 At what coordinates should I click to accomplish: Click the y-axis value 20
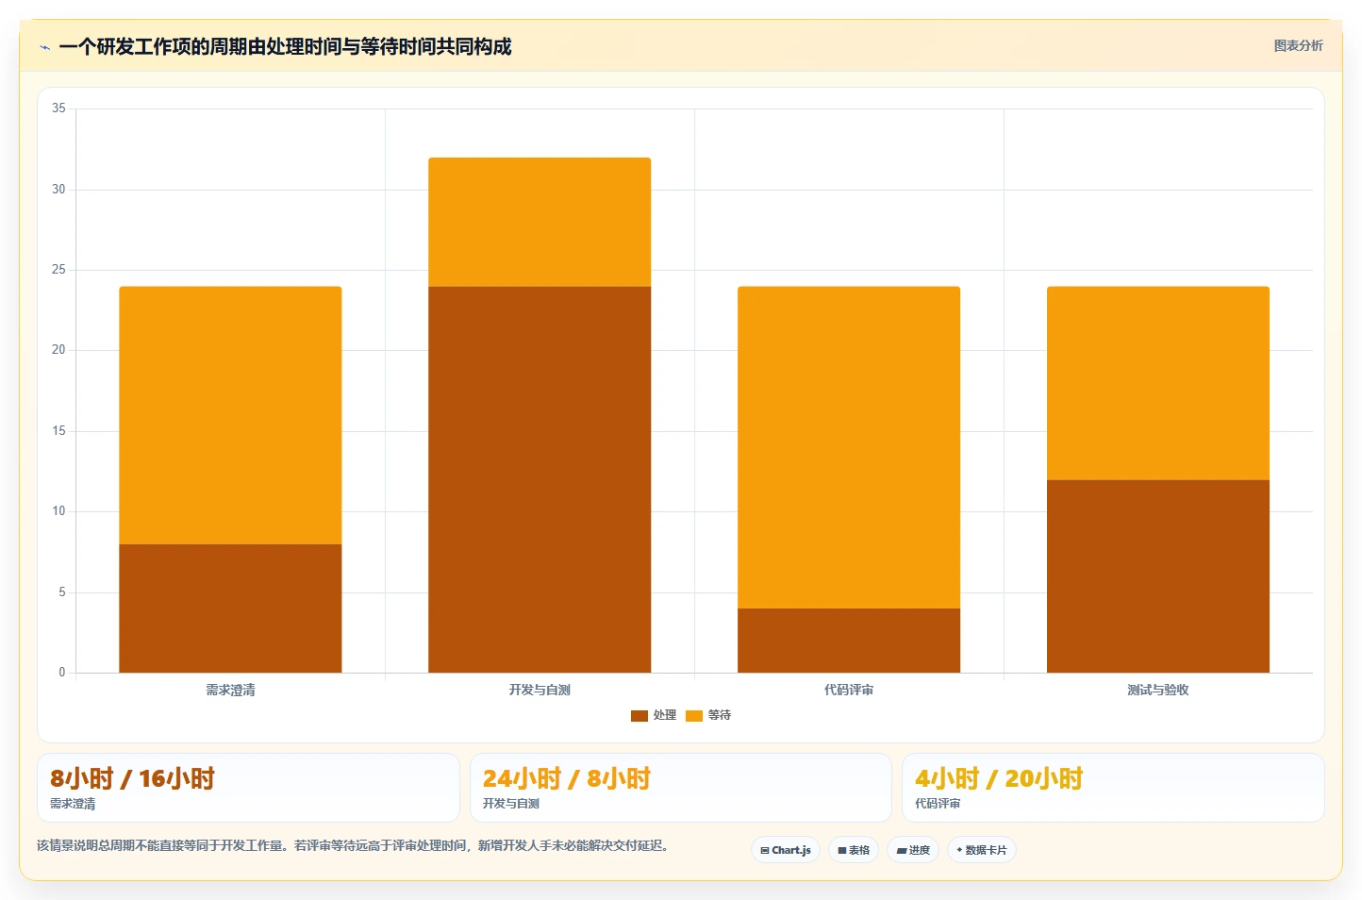click(58, 350)
